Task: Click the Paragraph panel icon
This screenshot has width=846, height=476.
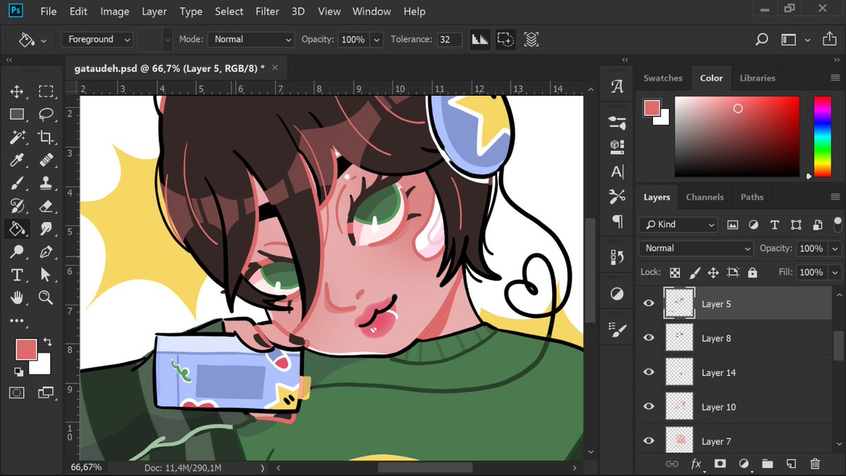Action: tap(617, 221)
